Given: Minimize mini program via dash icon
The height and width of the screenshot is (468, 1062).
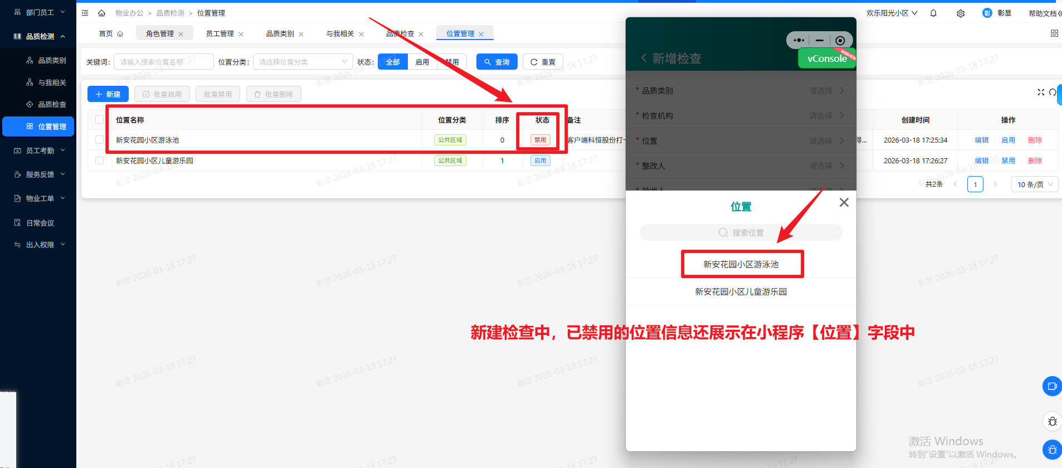Looking at the screenshot, I should point(819,40).
